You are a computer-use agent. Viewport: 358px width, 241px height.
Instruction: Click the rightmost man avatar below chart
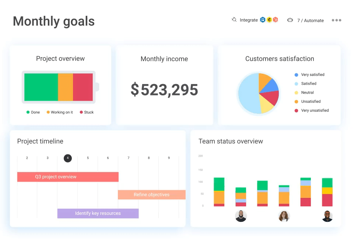327,216
